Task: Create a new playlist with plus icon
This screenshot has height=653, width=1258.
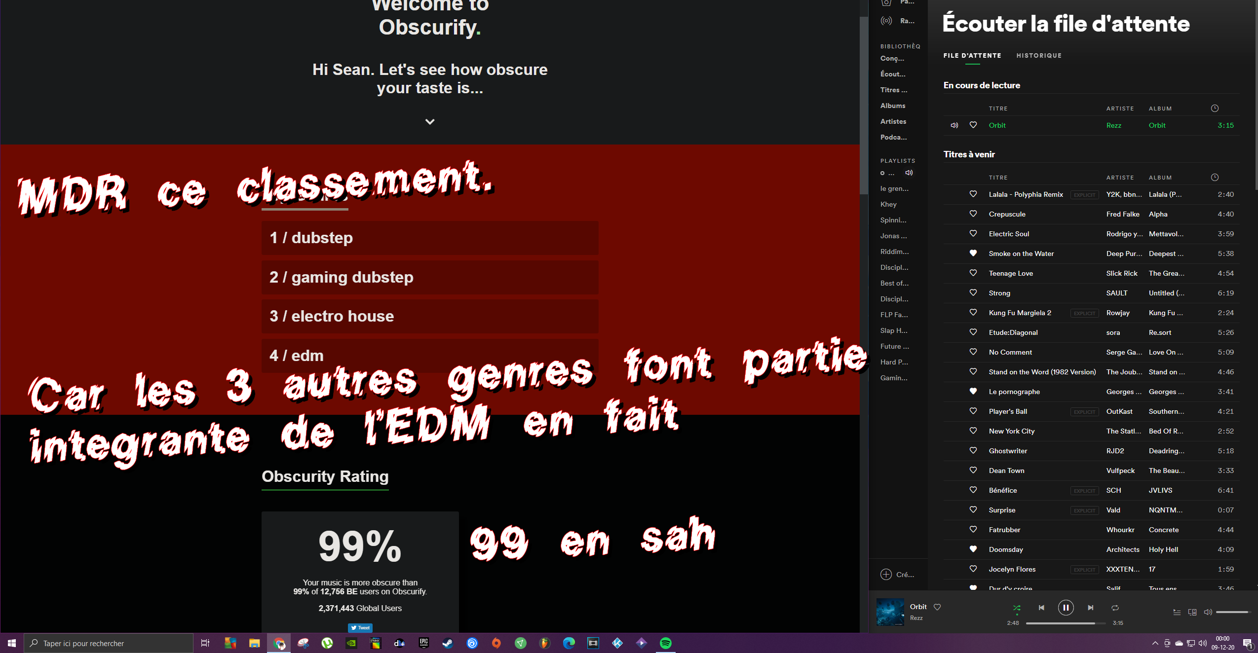Action: (886, 575)
